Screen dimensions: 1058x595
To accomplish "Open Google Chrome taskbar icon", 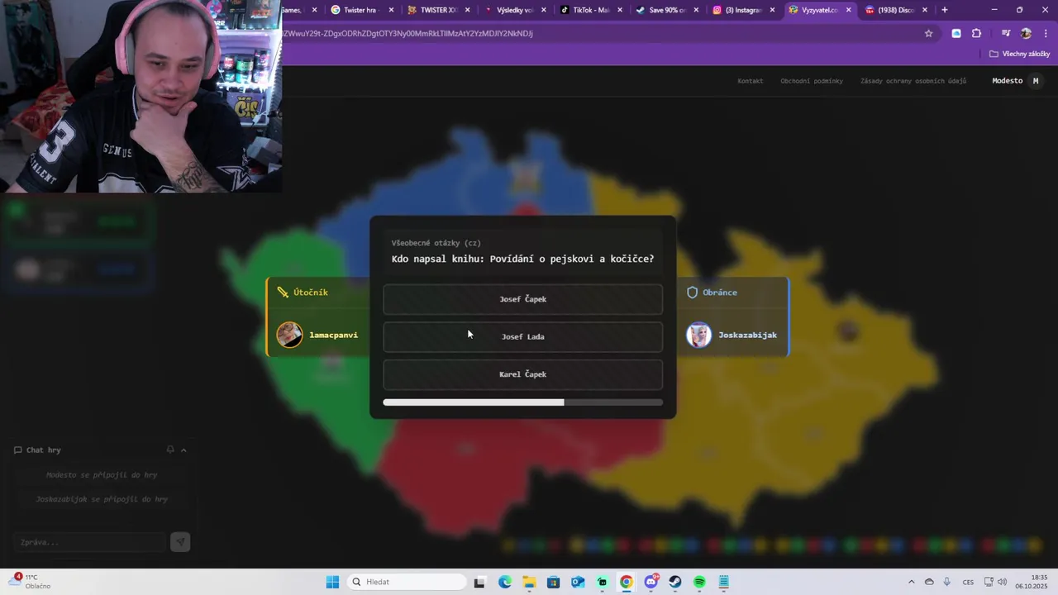I will tap(627, 582).
